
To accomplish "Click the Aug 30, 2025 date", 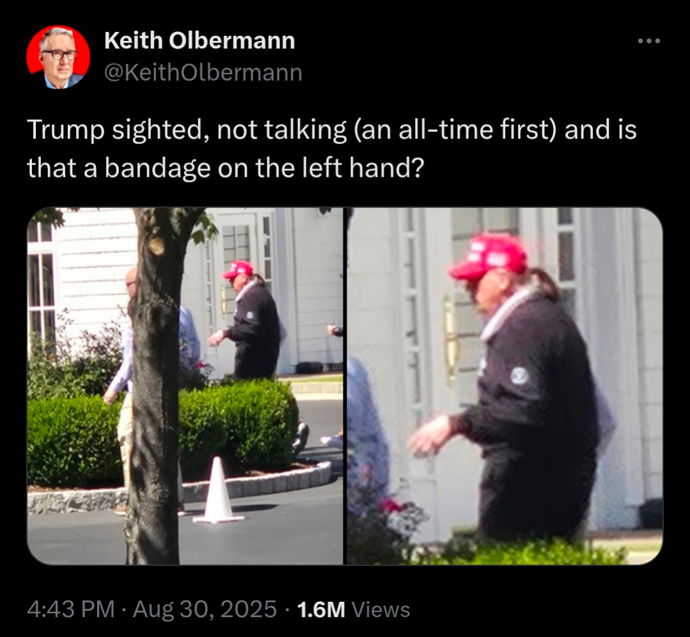I will [205, 609].
